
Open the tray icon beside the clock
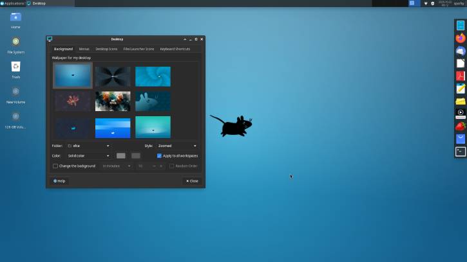(x=433, y=3)
